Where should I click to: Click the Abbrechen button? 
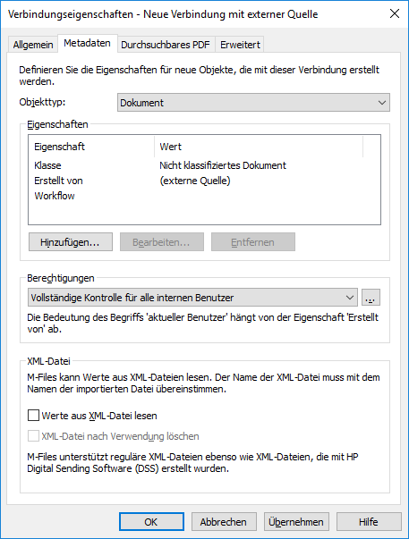click(224, 522)
